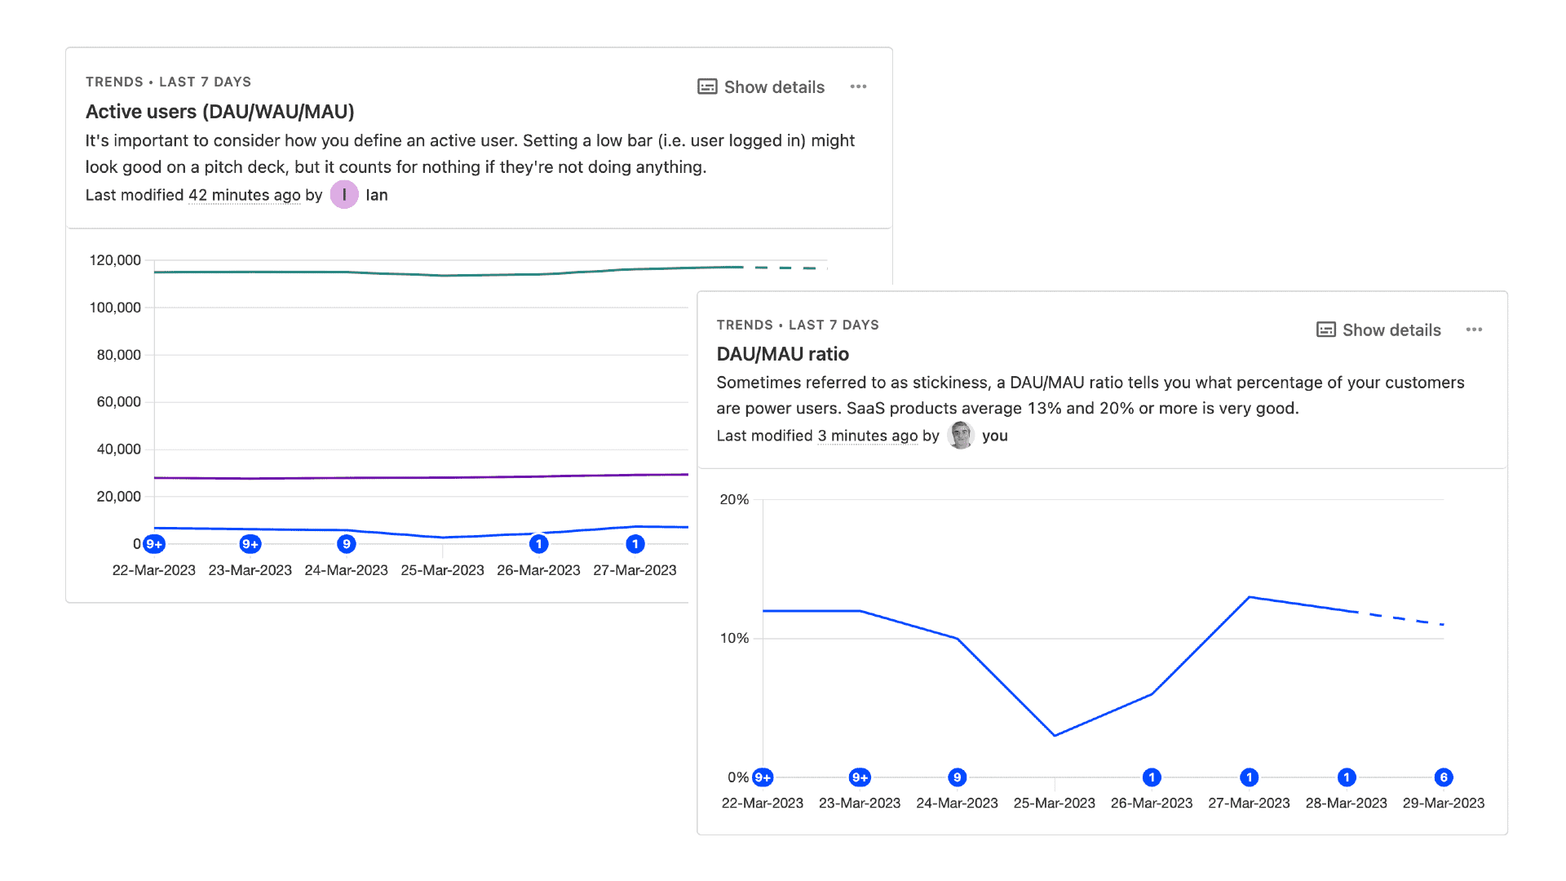
Task: Open three-dot menu on DAU/MAU ratio card
Action: [1474, 330]
